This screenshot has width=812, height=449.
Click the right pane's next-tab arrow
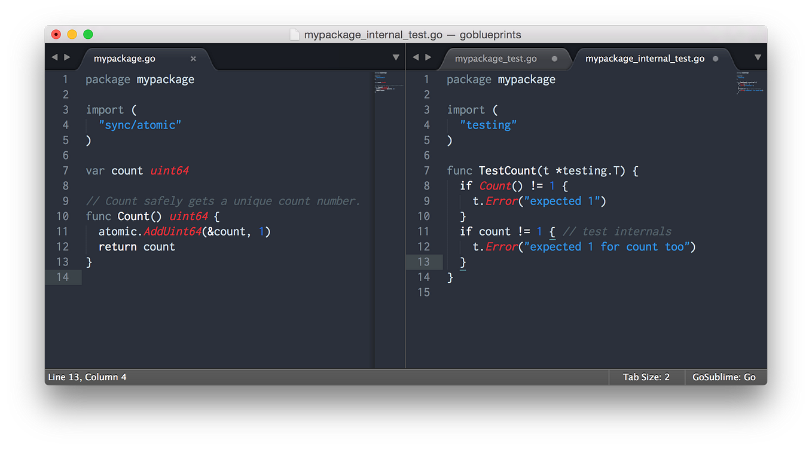(x=428, y=57)
